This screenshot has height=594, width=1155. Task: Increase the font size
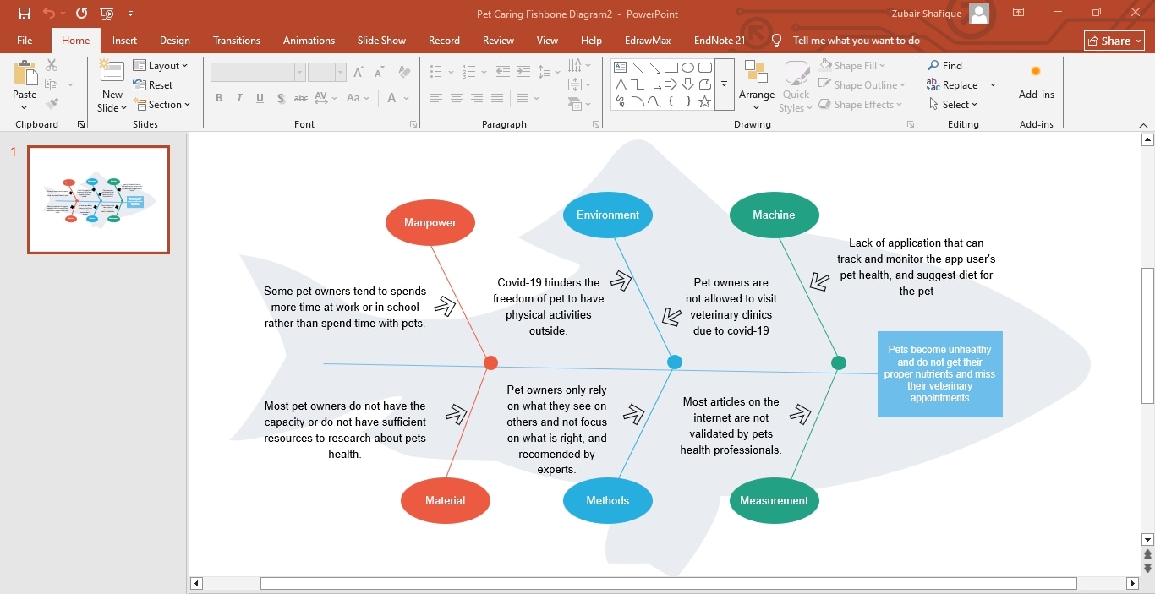358,73
